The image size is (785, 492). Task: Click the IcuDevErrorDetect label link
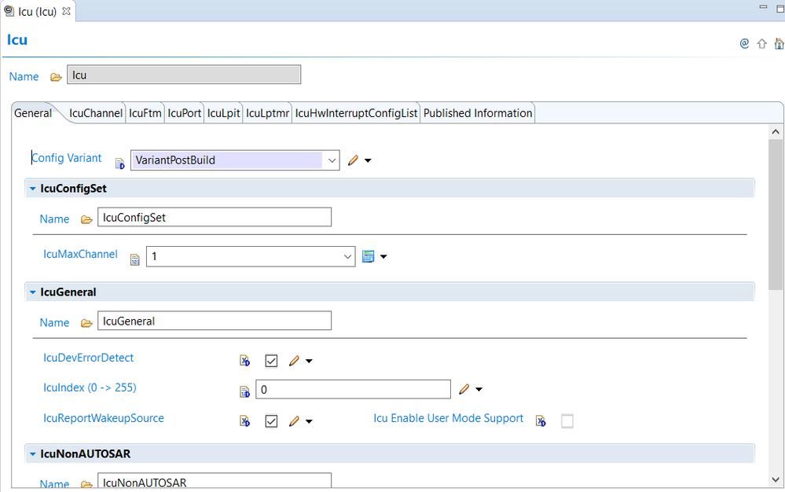coord(88,358)
